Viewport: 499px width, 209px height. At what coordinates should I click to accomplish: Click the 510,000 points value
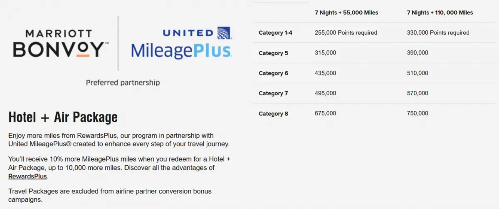point(417,73)
